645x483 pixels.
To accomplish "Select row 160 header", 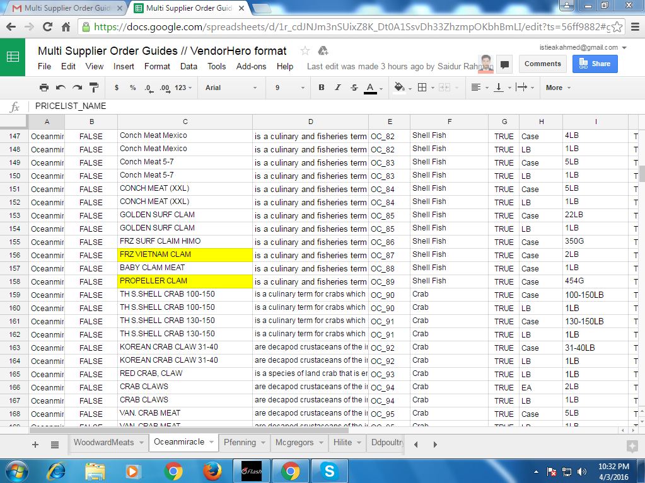I will click(x=15, y=308).
